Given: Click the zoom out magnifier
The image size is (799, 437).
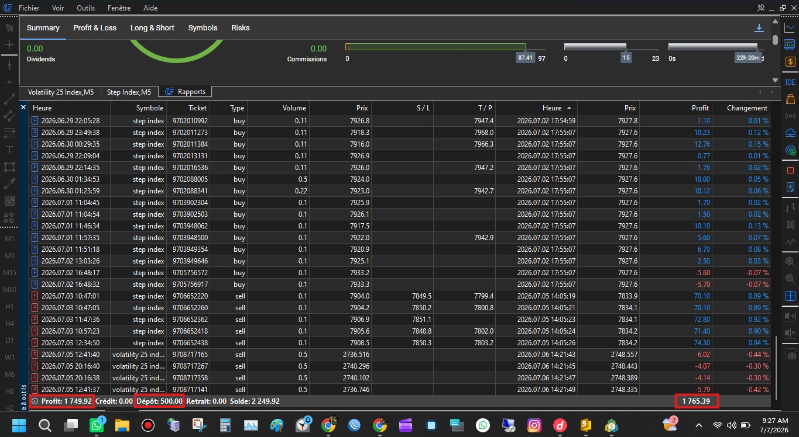Looking at the screenshot, I should pyautogui.click(x=790, y=279).
